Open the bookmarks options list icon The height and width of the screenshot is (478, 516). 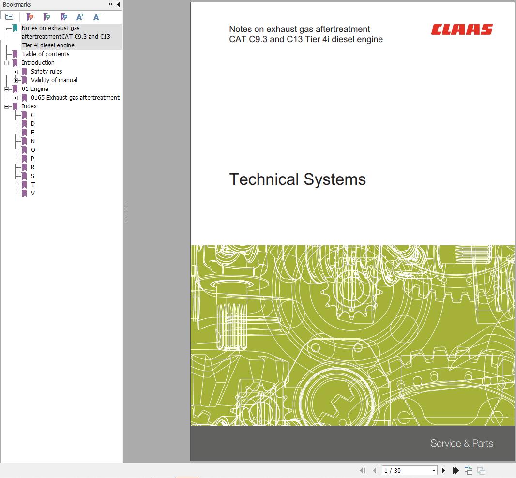point(9,17)
